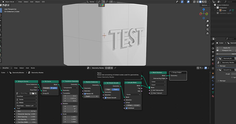Screen dimensions: 236x124
Task: Click the TEST string input field
Action: 26,109
